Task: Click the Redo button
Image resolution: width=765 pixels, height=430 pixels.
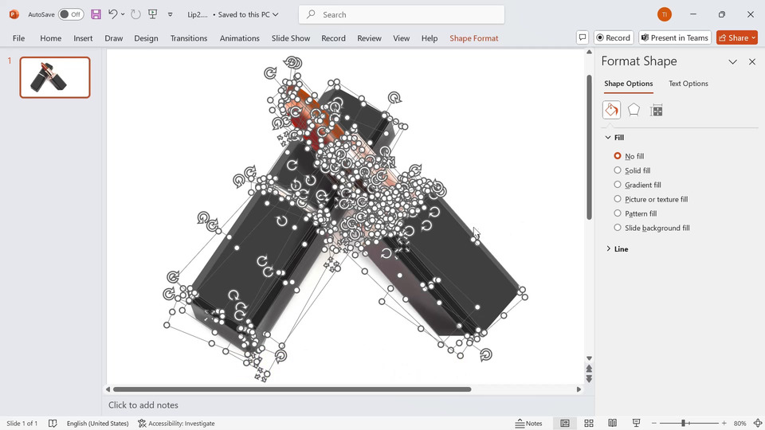Action: pos(135,14)
